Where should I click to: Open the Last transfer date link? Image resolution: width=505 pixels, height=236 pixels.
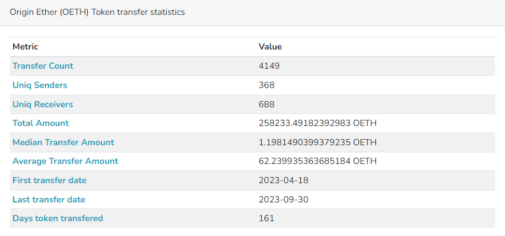pos(49,200)
